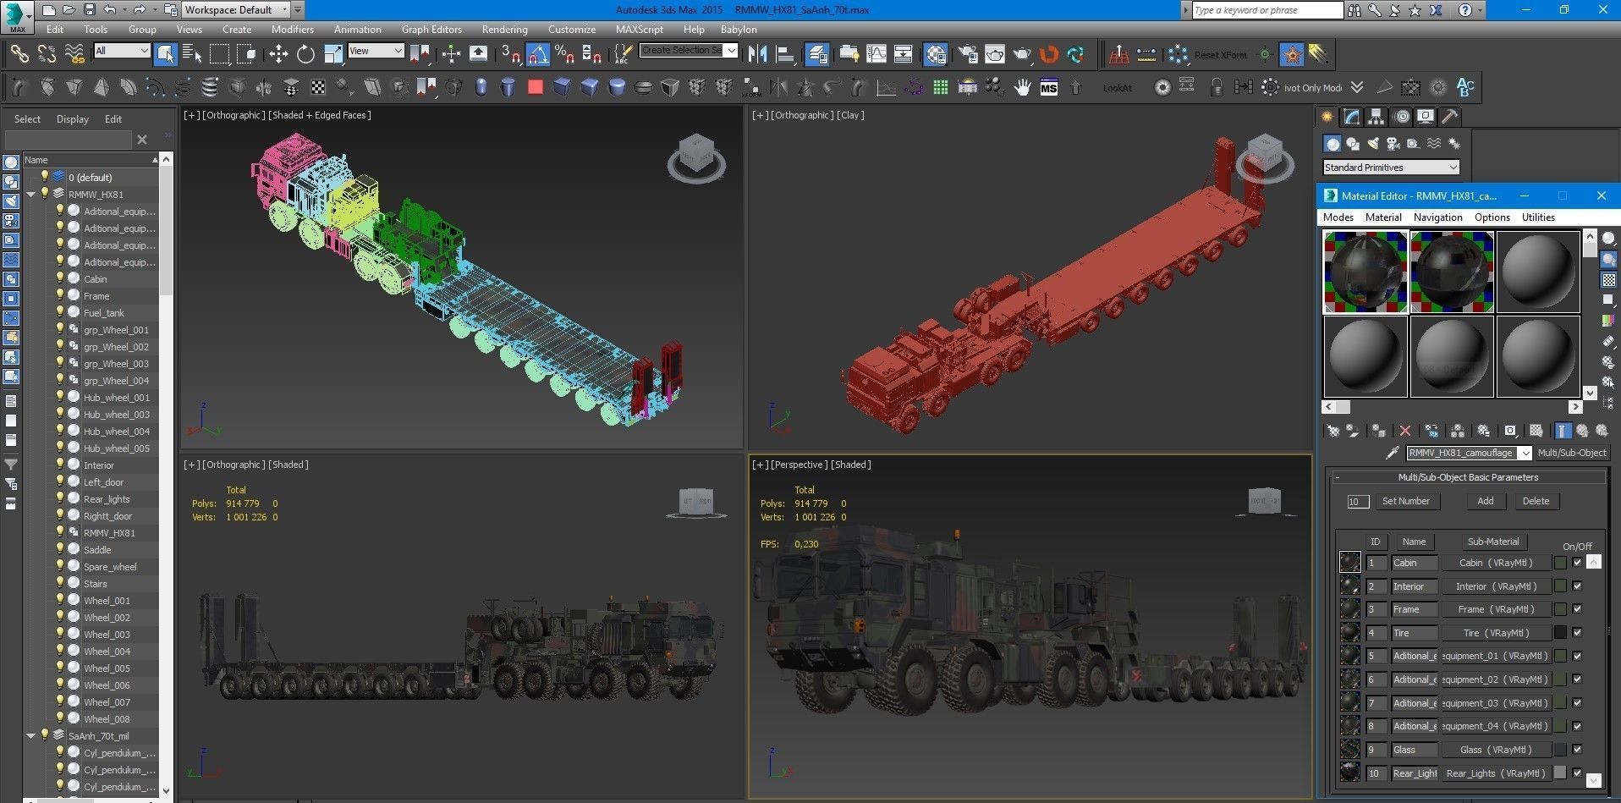Choose the Select and Uniform Scale tool
This screenshot has width=1621, height=803.
tap(333, 55)
